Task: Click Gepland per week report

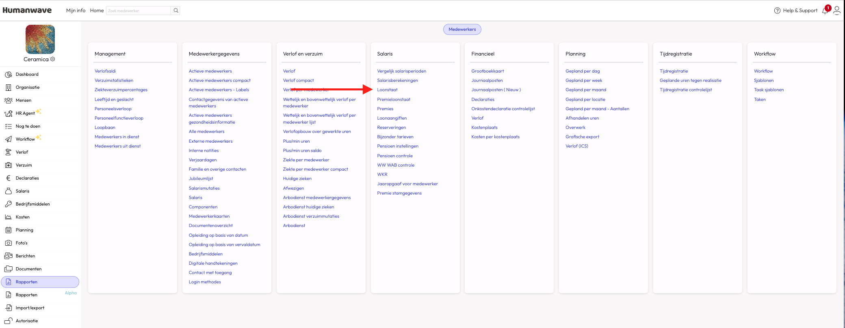Action: pyautogui.click(x=584, y=81)
